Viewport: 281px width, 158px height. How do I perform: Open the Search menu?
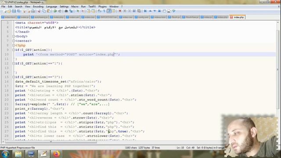click(x=18, y=7)
